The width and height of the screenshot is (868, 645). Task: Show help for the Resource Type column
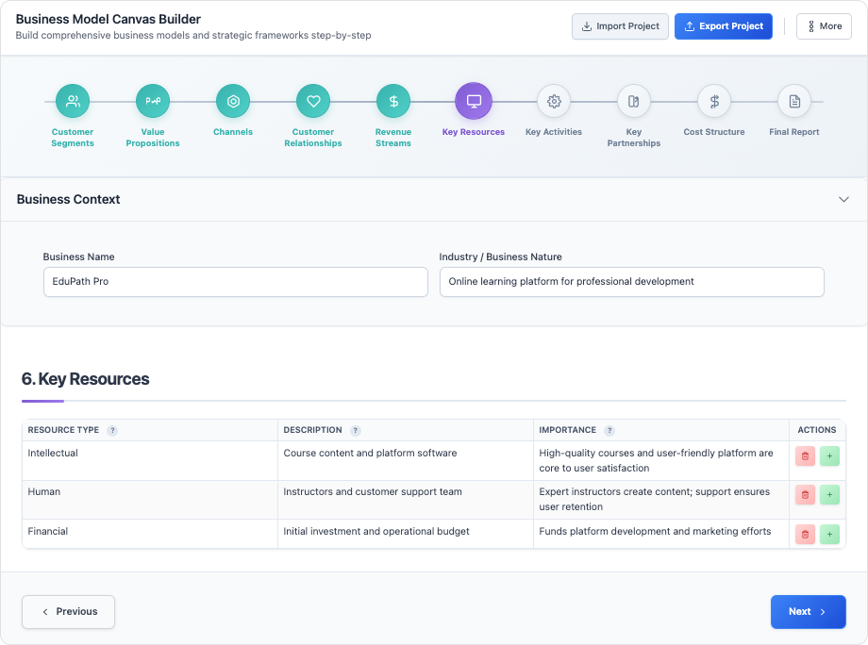tap(112, 430)
